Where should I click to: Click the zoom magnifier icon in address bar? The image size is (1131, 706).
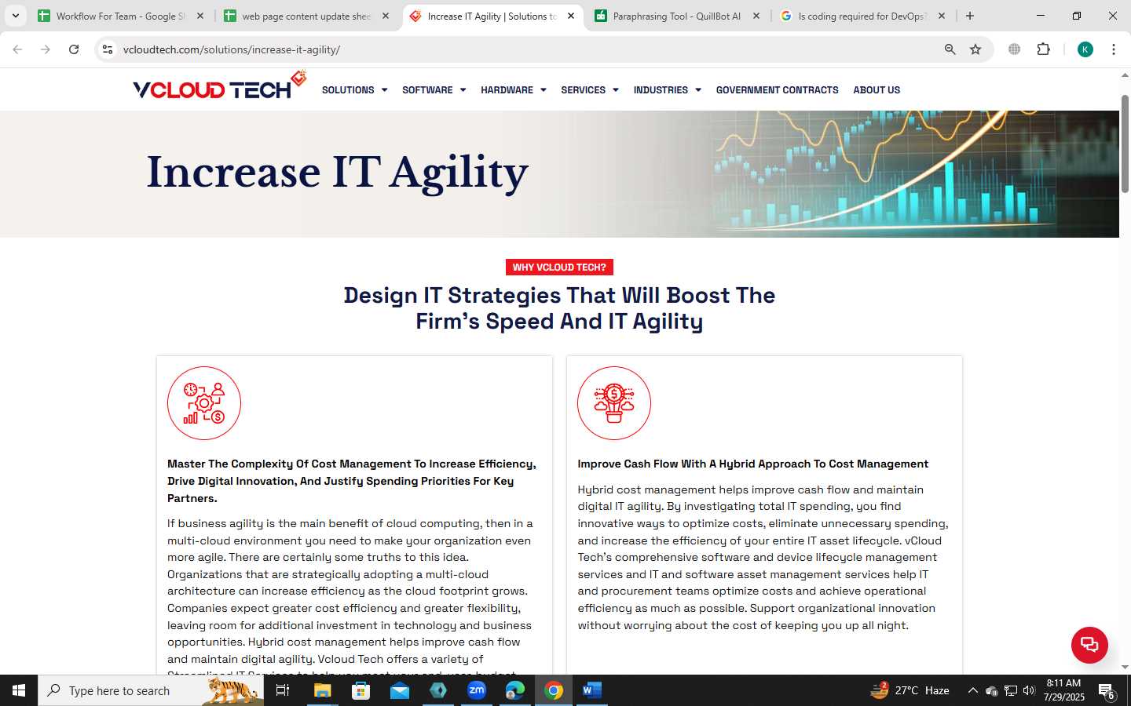click(x=950, y=49)
